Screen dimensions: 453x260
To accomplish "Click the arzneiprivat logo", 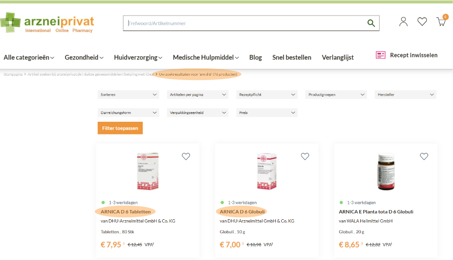I will (48, 23).
